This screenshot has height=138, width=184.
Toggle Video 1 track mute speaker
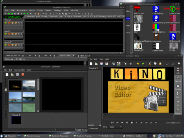(x=19, y=23)
